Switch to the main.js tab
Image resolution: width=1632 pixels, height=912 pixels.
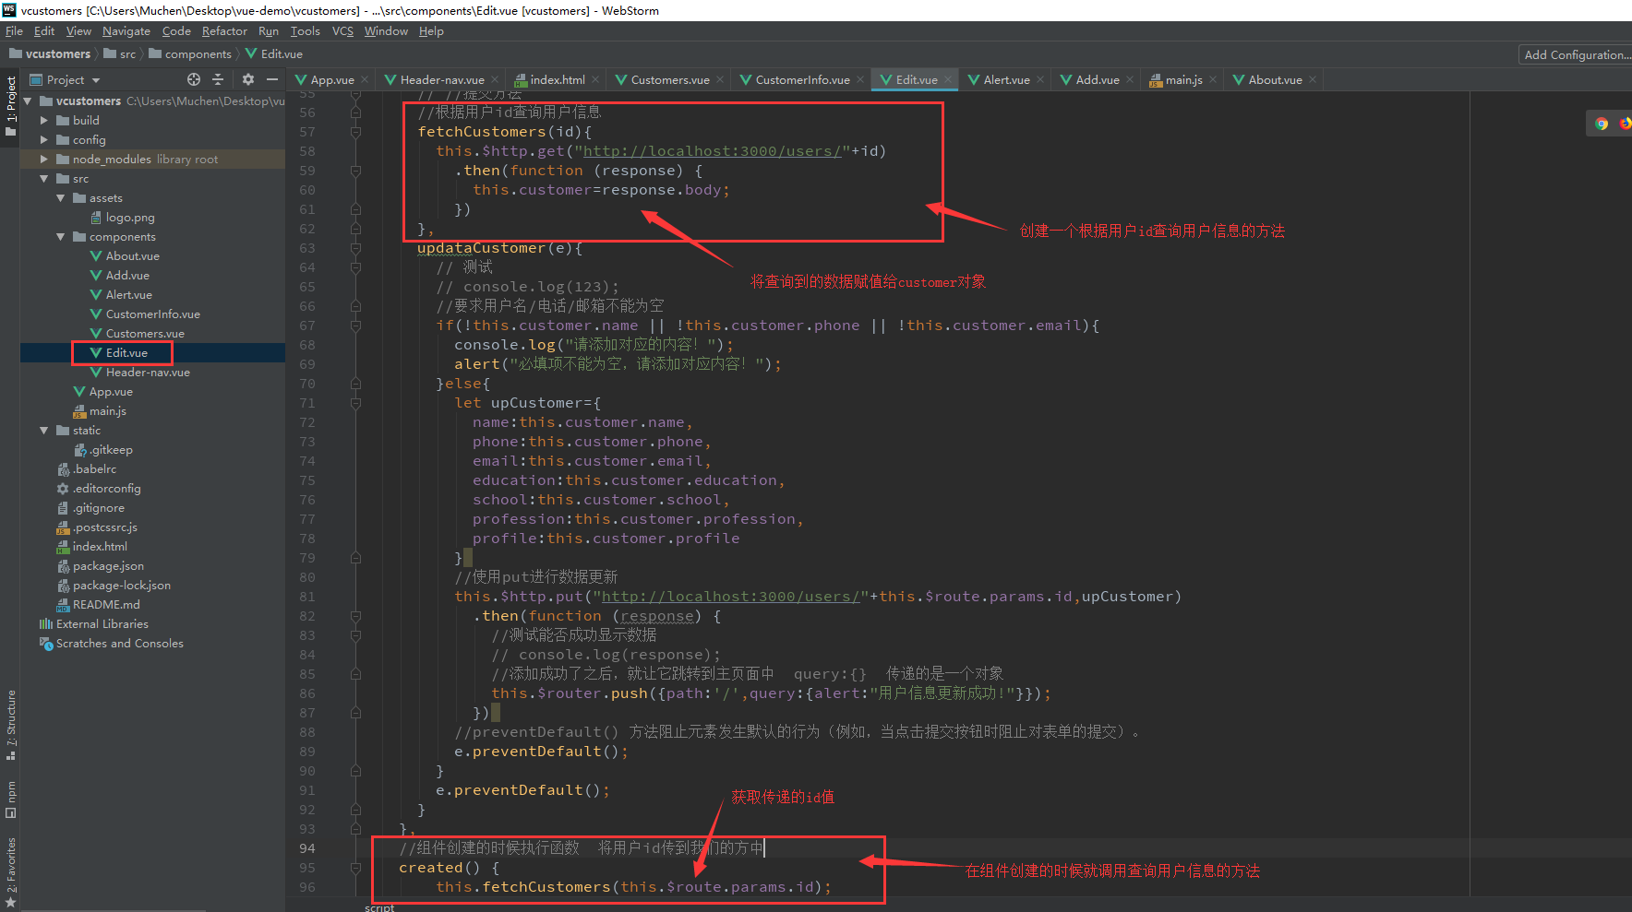[x=1183, y=80]
